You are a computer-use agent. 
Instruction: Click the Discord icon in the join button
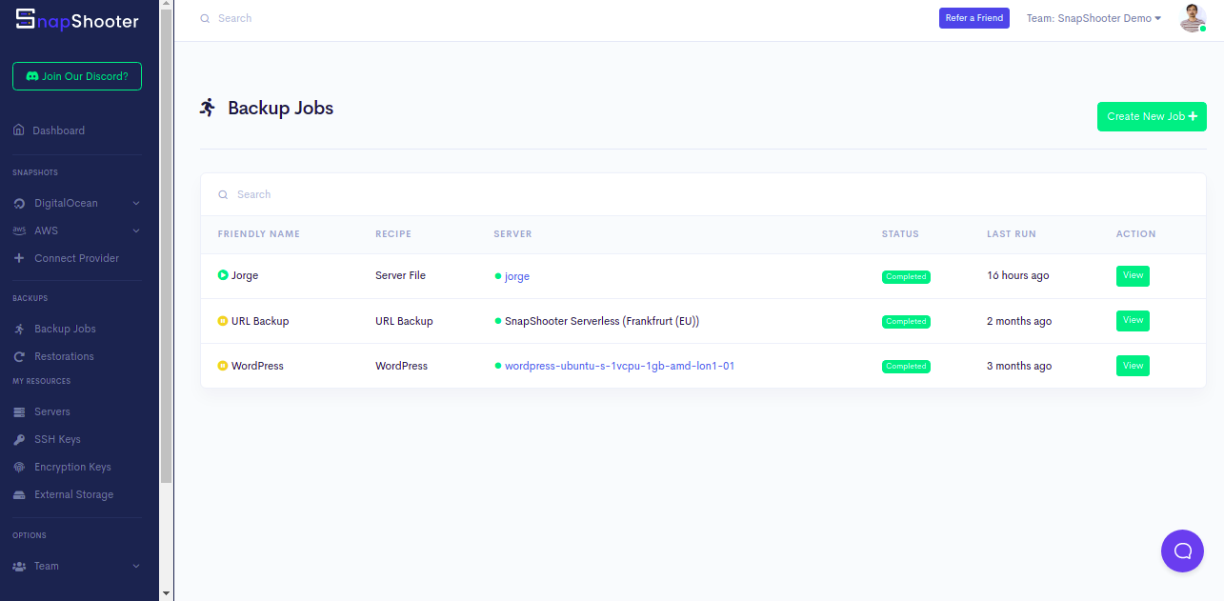[32, 76]
